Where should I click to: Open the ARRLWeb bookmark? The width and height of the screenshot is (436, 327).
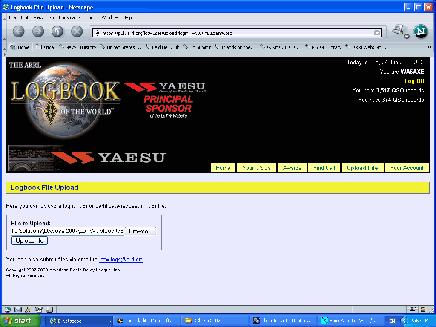click(x=366, y=47)
